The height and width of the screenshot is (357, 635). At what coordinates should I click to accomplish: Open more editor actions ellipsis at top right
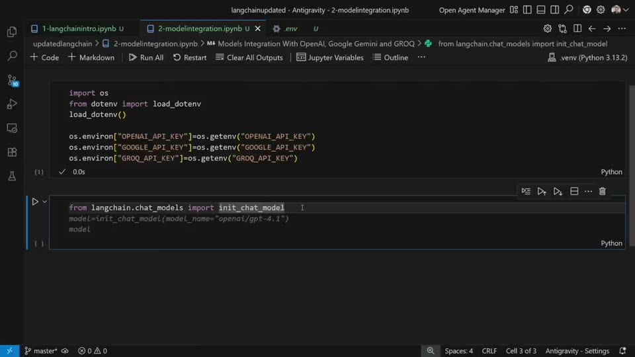pos(622,28)
